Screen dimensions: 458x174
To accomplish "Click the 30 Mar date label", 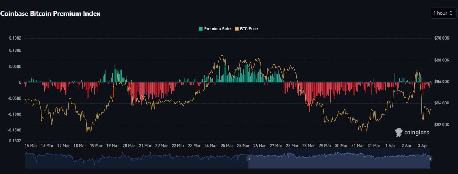I will pos(341,146).
